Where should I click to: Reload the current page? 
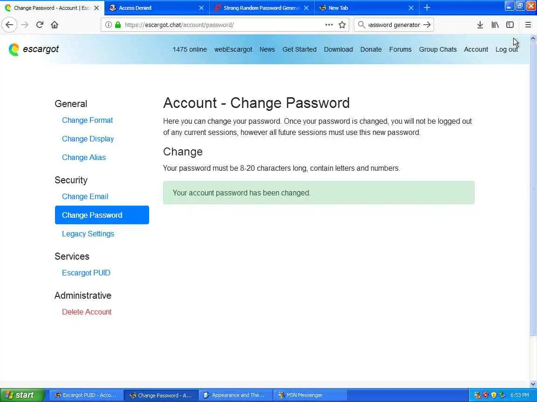click(x=40, y=25)
